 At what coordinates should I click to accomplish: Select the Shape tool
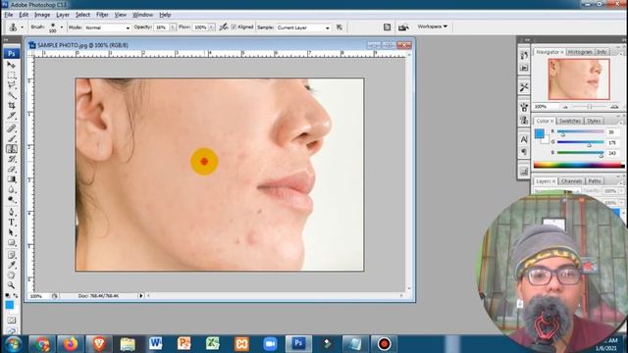[11, 242]
